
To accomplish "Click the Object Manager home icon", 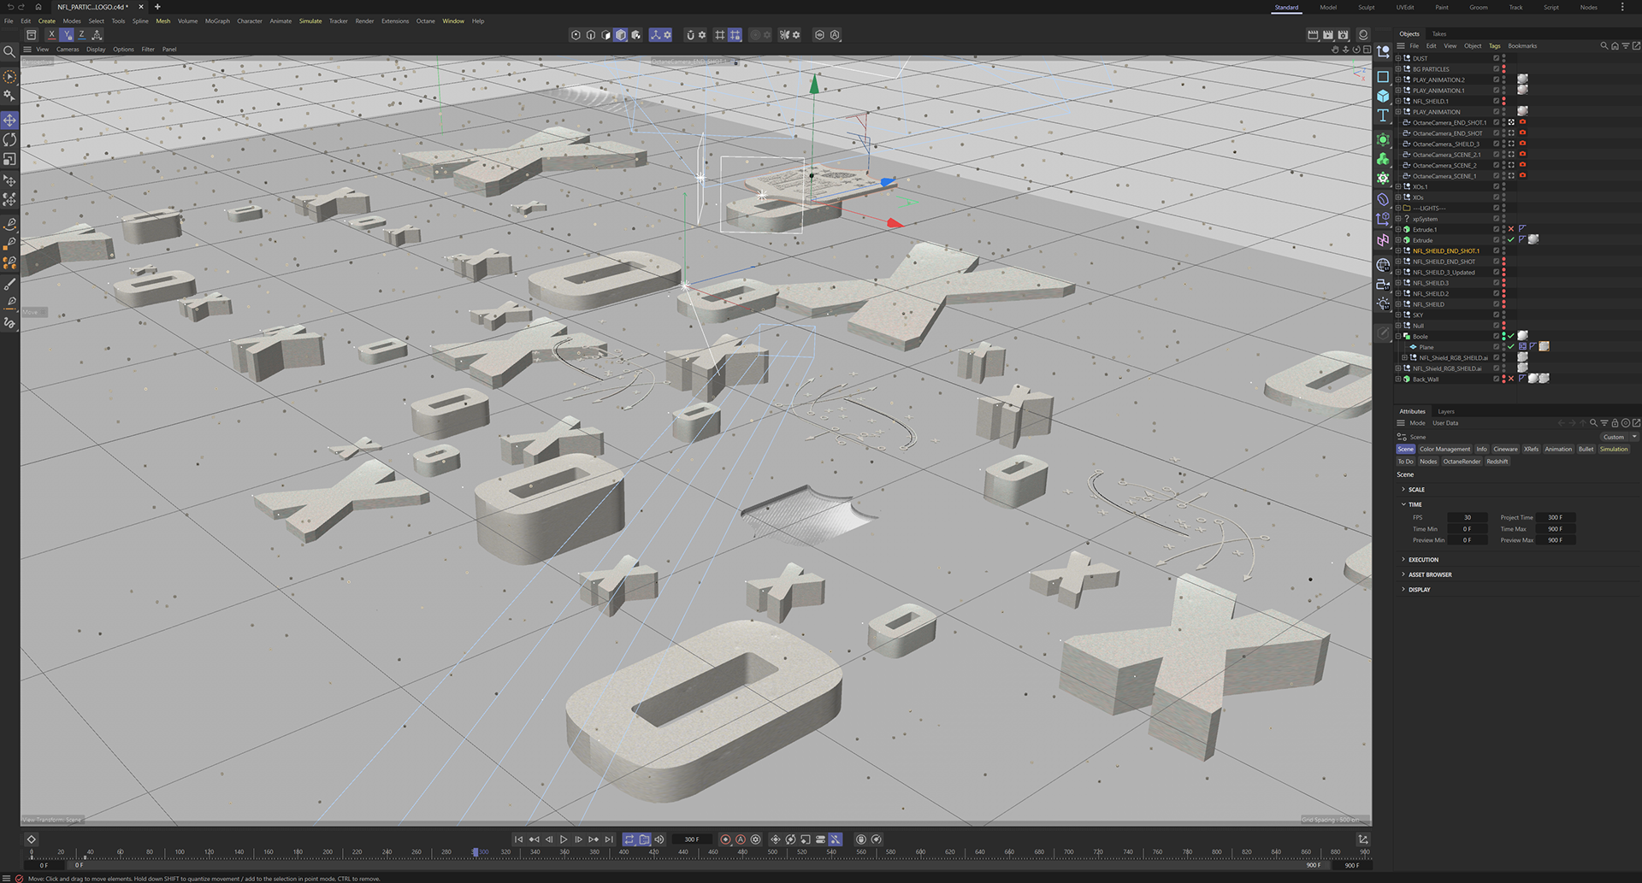I will pos(1615,46).
